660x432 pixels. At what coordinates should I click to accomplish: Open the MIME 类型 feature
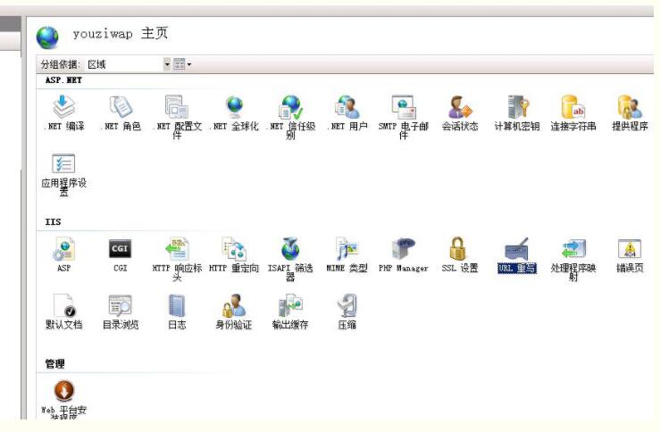tap(347, 254)
